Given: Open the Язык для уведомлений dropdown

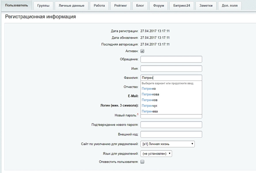Looking at the screenshot, I should tap(156, 154).
